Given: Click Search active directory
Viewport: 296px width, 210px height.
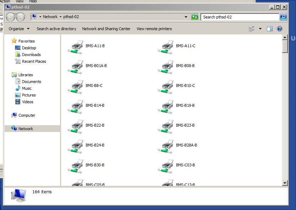Looking at the screenshot, I should [56, 29].
